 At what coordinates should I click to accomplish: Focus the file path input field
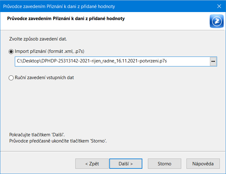pyautogui.click(x=112, y=62)
